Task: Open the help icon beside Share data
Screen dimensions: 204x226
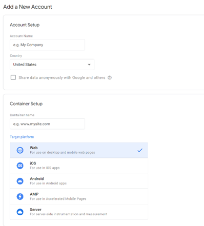Action: click(110, 77)
